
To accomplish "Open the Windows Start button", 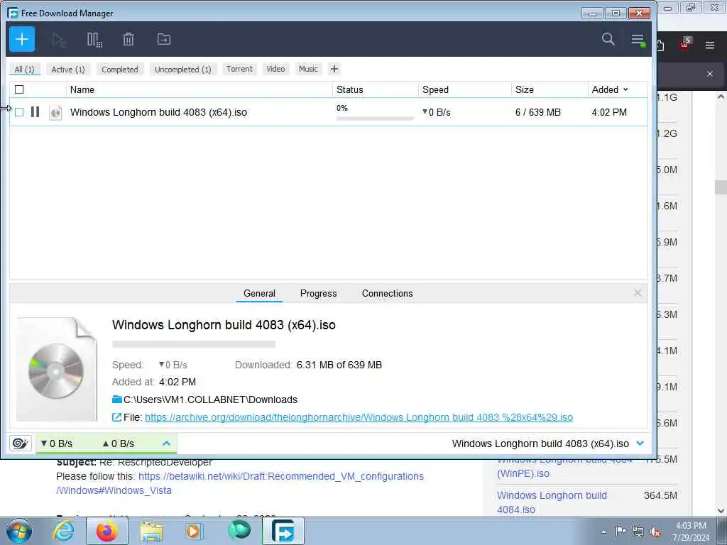I will point(19,531).
